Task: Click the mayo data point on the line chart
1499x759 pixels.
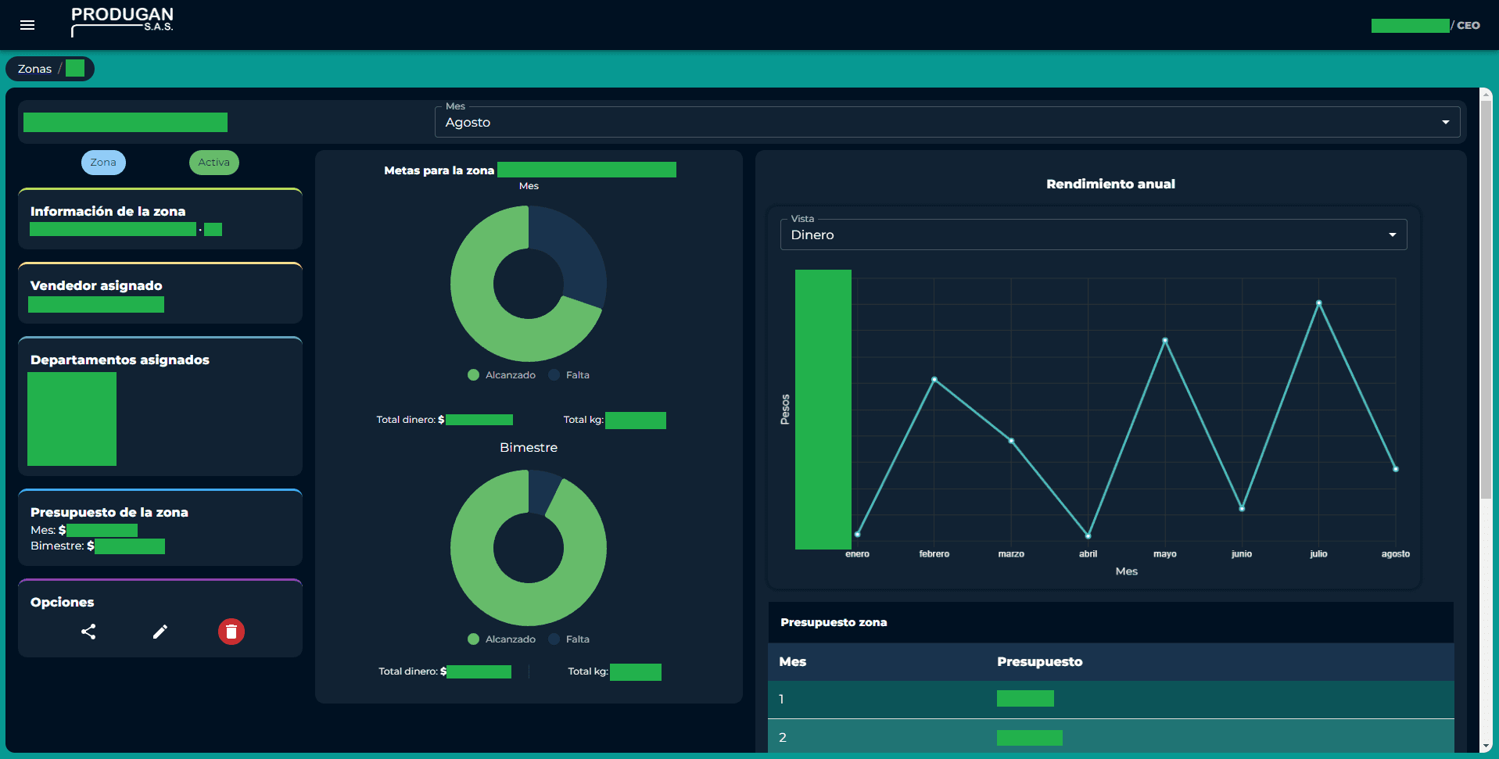Action: click(1165, 341)
